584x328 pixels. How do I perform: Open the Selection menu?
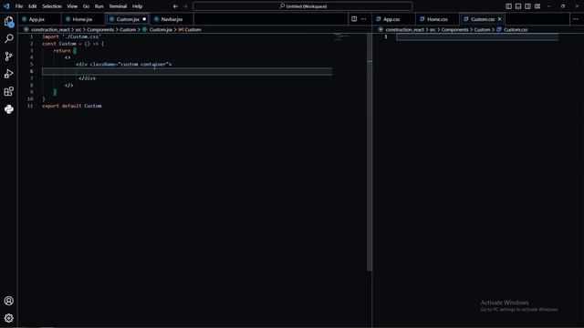pos(52,6)
